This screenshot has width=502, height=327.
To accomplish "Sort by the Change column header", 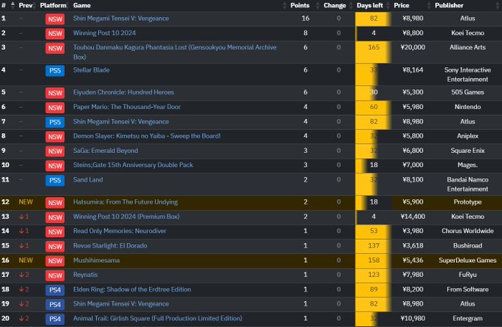I will coord(334,5).
